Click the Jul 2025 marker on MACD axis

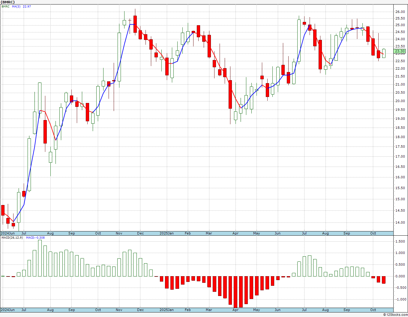(304, 310)
